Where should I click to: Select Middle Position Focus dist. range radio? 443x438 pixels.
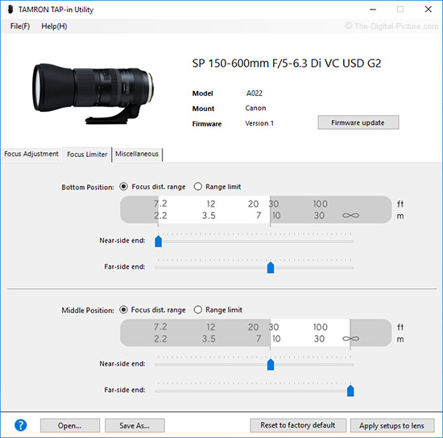click(123, 309)
